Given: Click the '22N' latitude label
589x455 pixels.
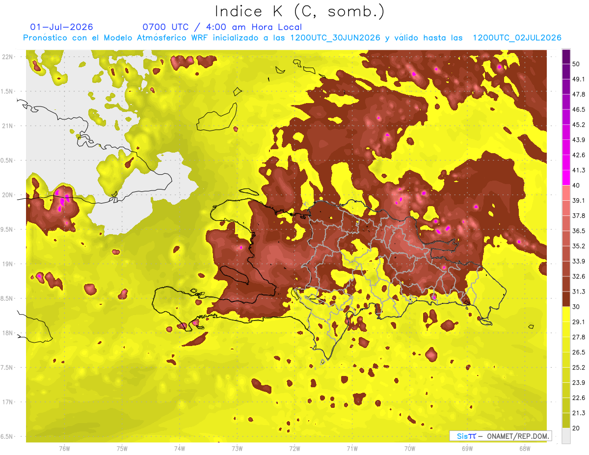Looking at the screenshot, I should [x=8, y=57].
